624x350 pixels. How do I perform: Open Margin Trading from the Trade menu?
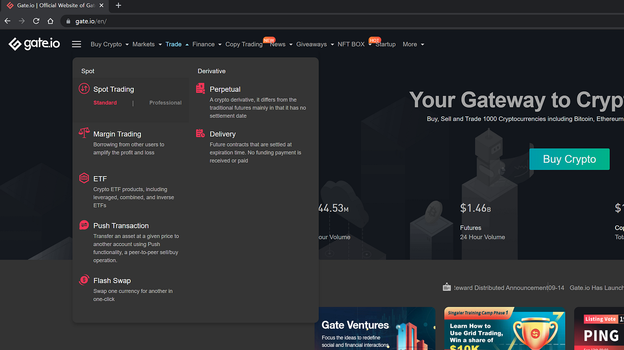(117, 134)
